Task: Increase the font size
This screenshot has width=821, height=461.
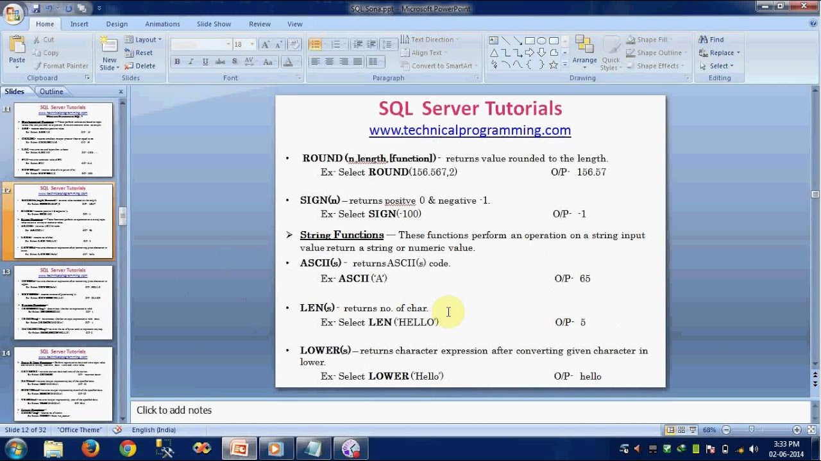Action: [266, 44]
